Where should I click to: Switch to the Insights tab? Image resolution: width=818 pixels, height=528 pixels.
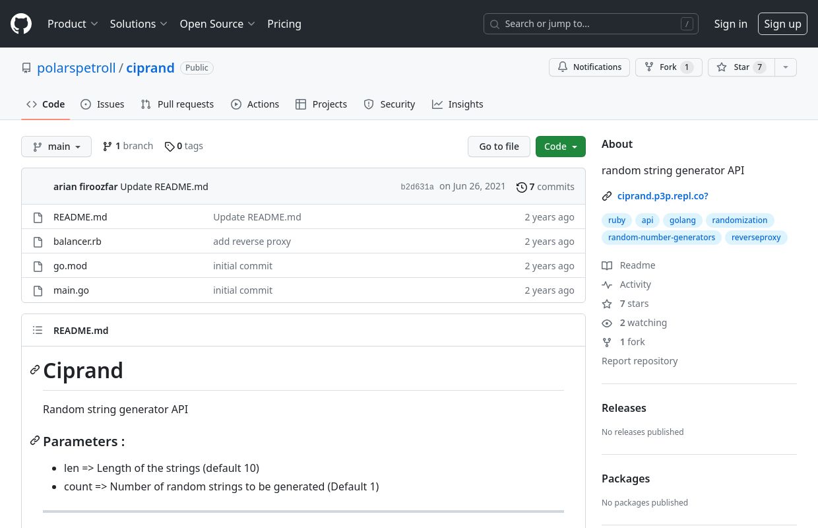pyautogui.click(x=458, y=104)
